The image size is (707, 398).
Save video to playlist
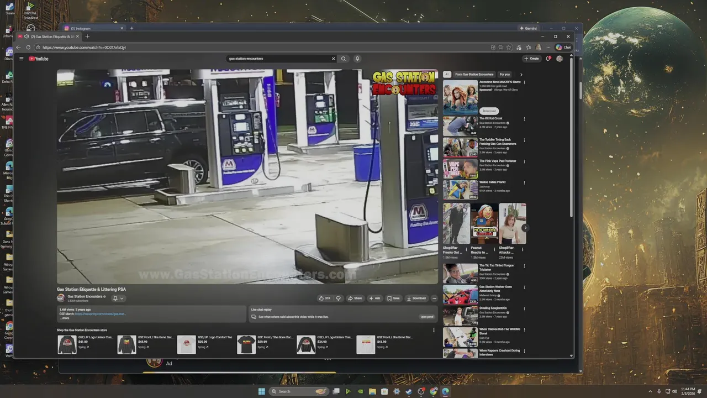click(x=393, y=298)
